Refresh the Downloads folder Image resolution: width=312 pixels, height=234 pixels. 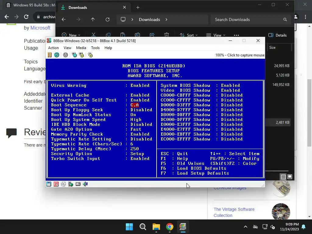pyautogui.click(x=108, y=19)
